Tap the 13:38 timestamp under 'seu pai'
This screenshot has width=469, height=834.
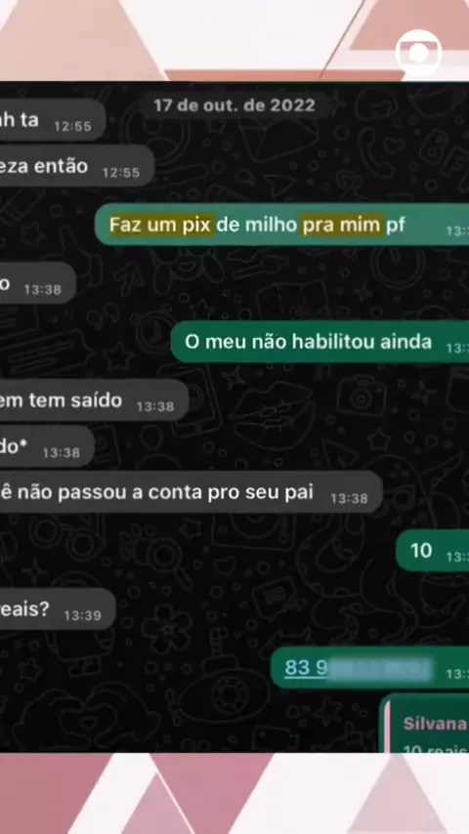click(x=349, y=498)
